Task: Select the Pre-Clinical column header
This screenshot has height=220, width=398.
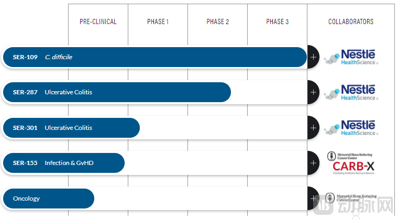Action: (x=98, y=22)
